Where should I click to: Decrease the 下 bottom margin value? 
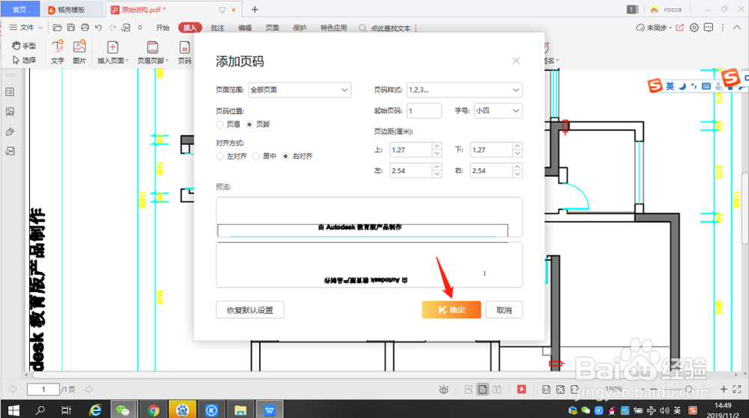pos(518,154)
